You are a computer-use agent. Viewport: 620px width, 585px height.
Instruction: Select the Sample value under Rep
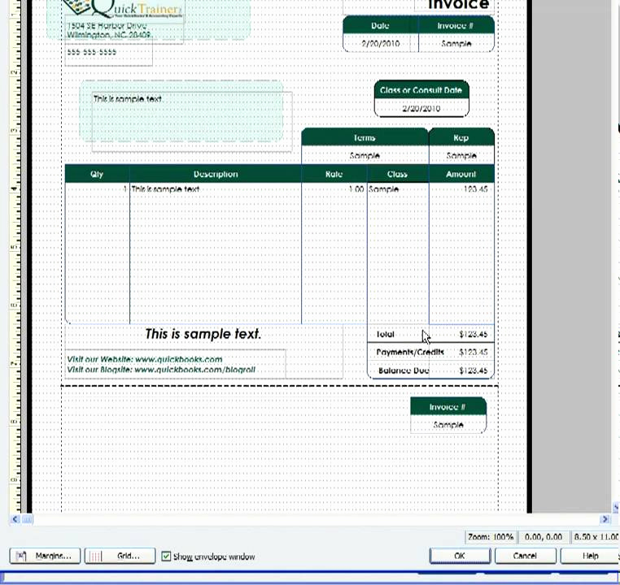[461, 155]
